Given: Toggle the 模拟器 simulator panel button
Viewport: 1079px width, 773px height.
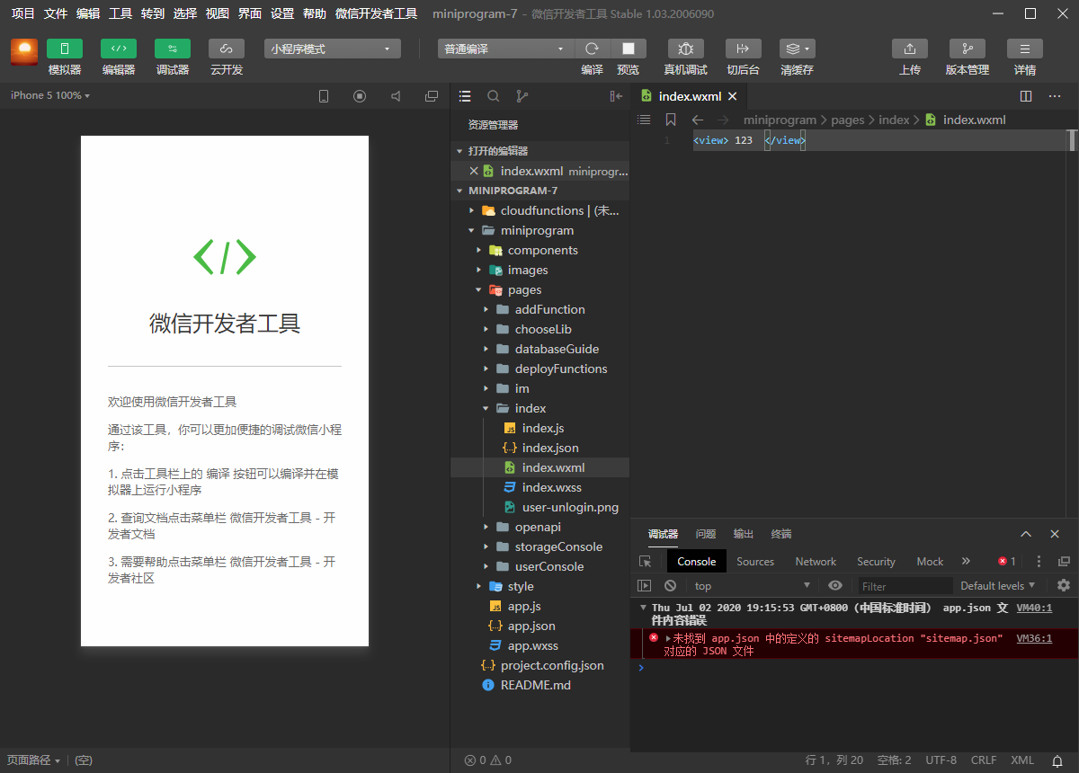Looking at the screenshot, I should [65, 49].
